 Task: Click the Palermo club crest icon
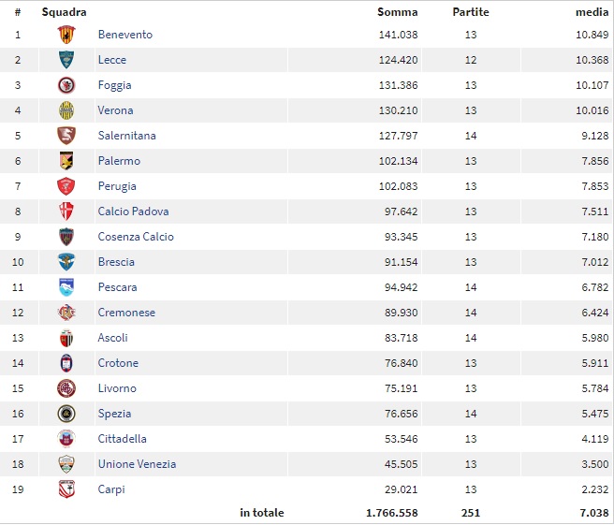[x=66, y=161]
